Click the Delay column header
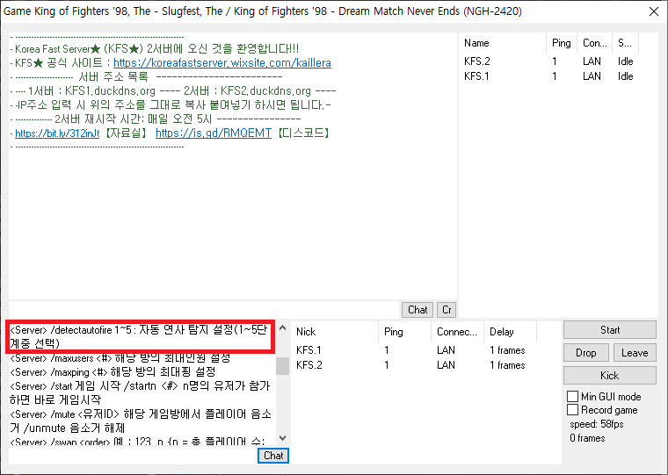668x475 pixels. 511,332
